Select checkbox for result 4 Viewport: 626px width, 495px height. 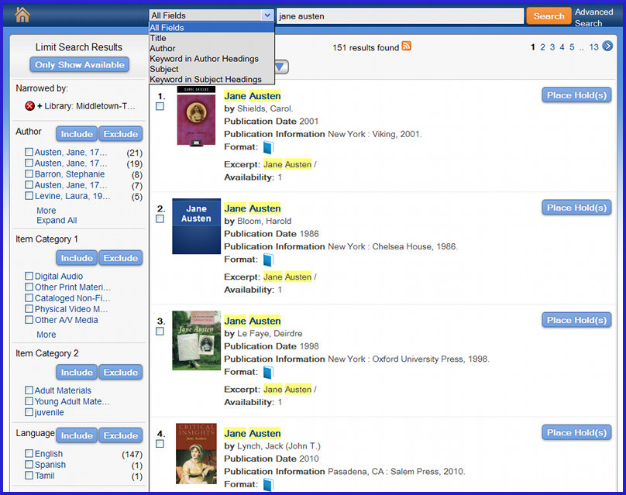160,444
